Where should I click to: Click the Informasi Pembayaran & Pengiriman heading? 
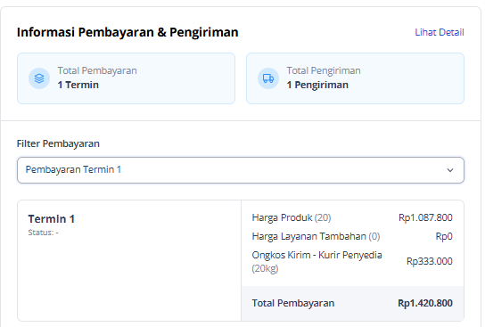pyautogui.click(x=127, y=32)
